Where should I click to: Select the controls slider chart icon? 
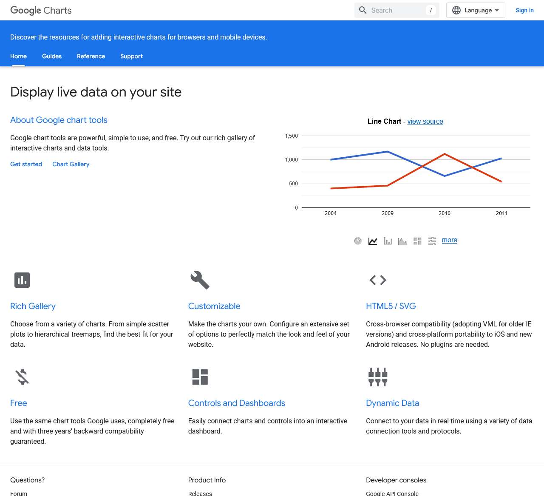(x=432, y=241)
